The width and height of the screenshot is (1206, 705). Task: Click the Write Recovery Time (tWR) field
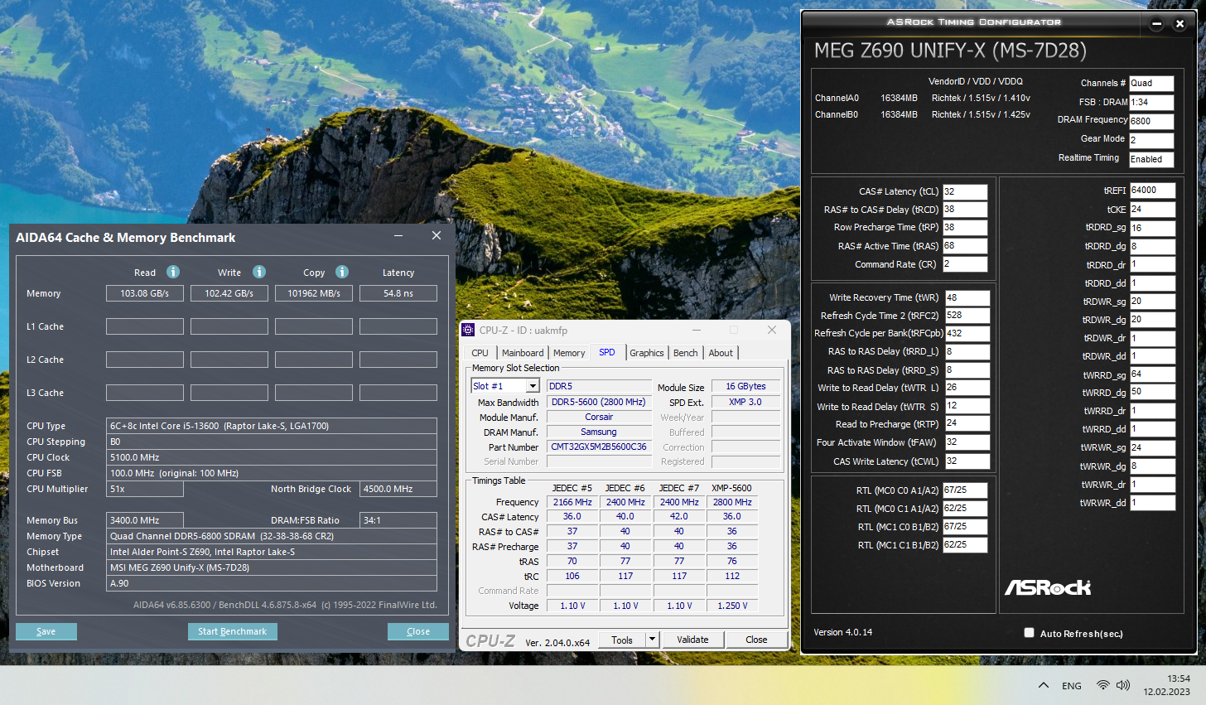point(967,297)
